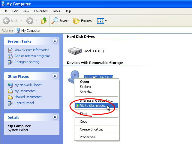Open the Forward history dropdown arrow
Image resolution: width=192 pixels, height=144 pixels.
pyautogui.click(x=37, y=21)
